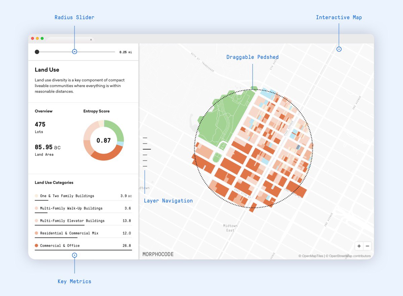Click the light blue segment of the entropy donut
This screenshot has width=403, height=296.
[x=121, y=144]
